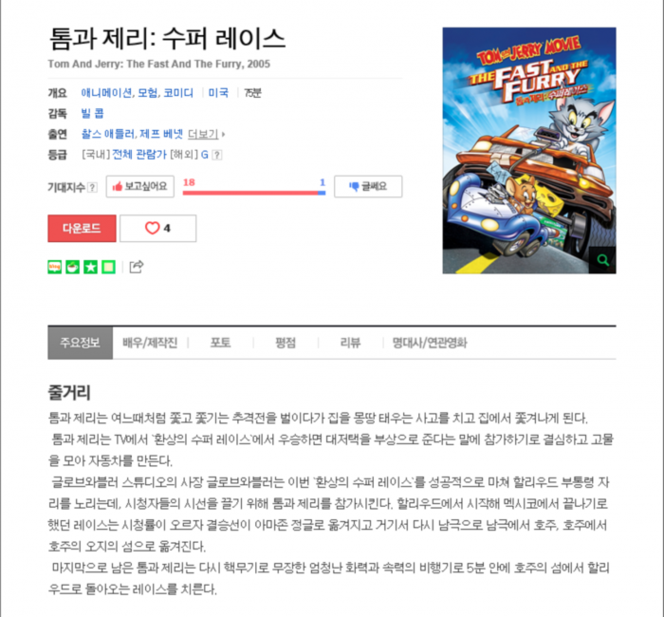Click the help icon next to 기대지수
Image resolution: width=664 pixels, height=617 pixels.
tap(92, 187)
